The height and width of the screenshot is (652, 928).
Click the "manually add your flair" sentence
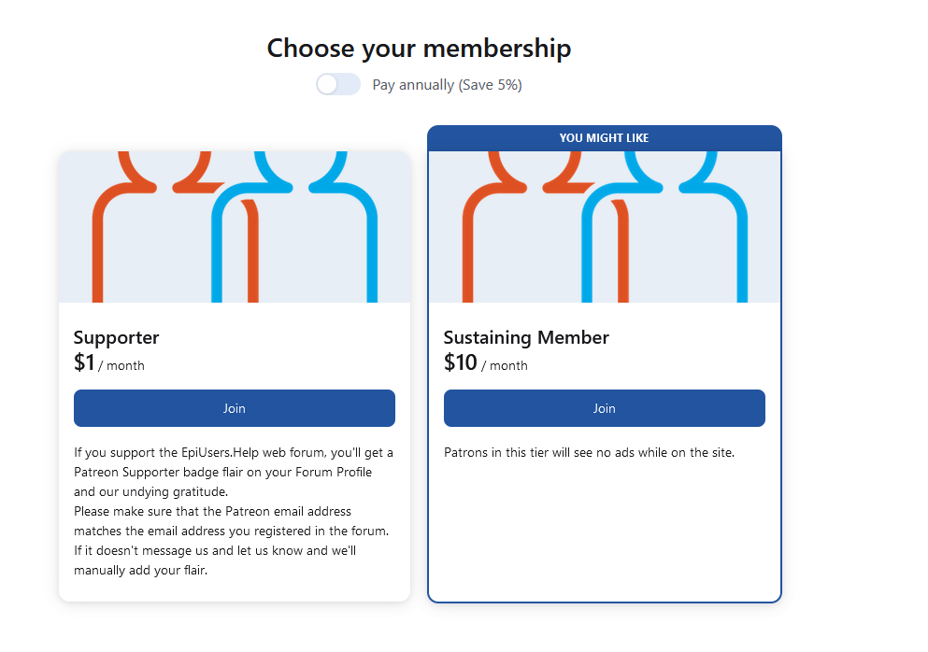click(215, 560)
